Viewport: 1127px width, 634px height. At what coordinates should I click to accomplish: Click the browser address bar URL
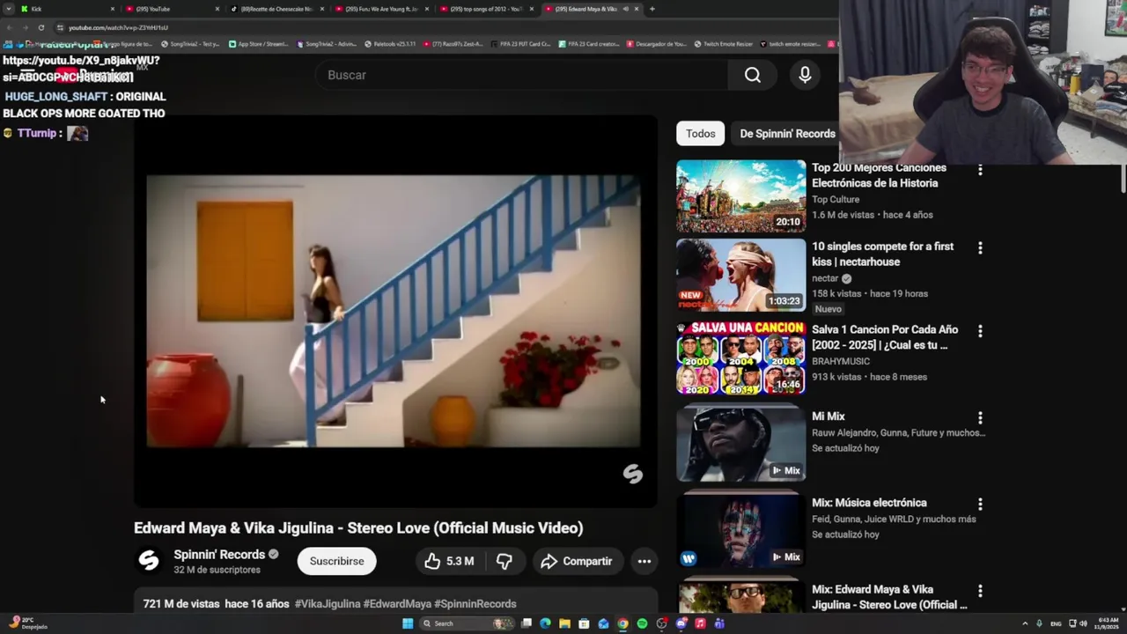pos(118,27)
